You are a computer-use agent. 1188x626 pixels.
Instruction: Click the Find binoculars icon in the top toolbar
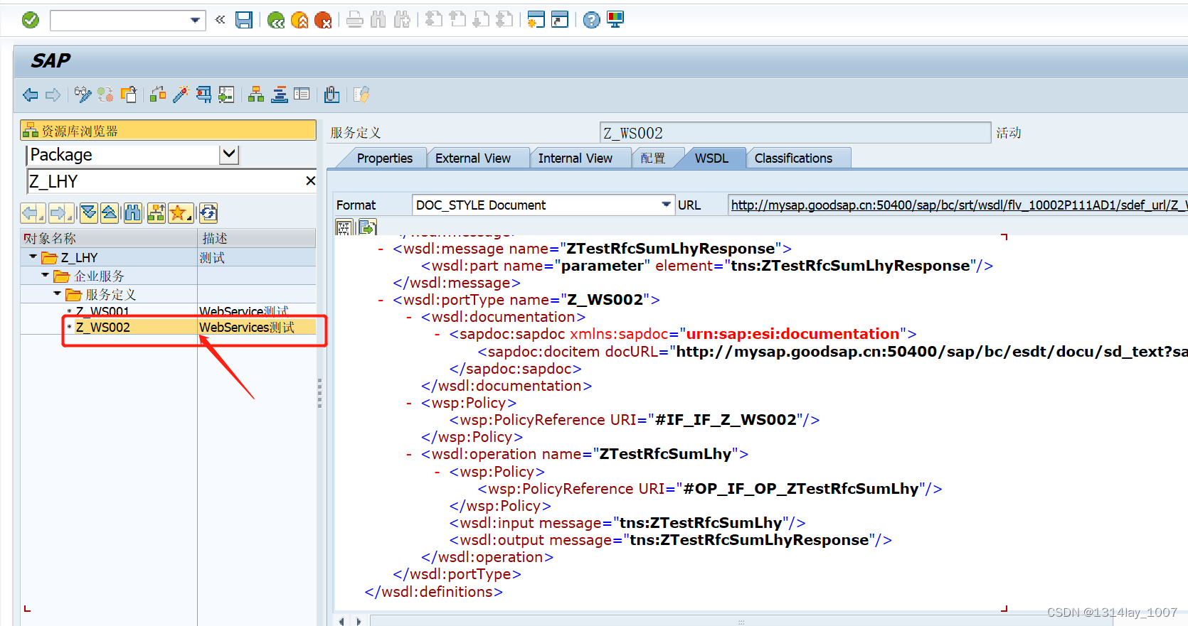(x=378, y=20)
